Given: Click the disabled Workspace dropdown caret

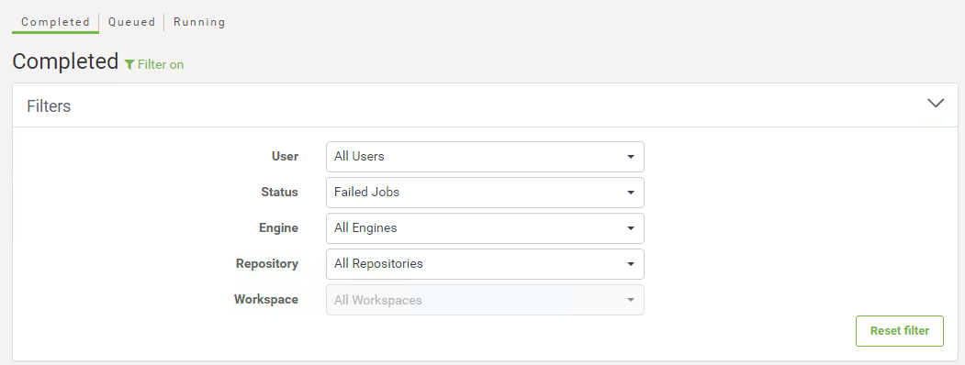Looking at the screenshot, I should [x=630, y=300].
